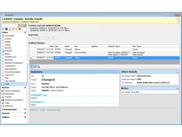
Task: Click the pencil edit icon
Action: (13, 29)
